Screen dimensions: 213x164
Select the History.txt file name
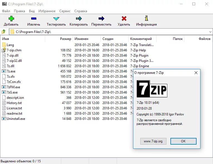pos(14,103)
